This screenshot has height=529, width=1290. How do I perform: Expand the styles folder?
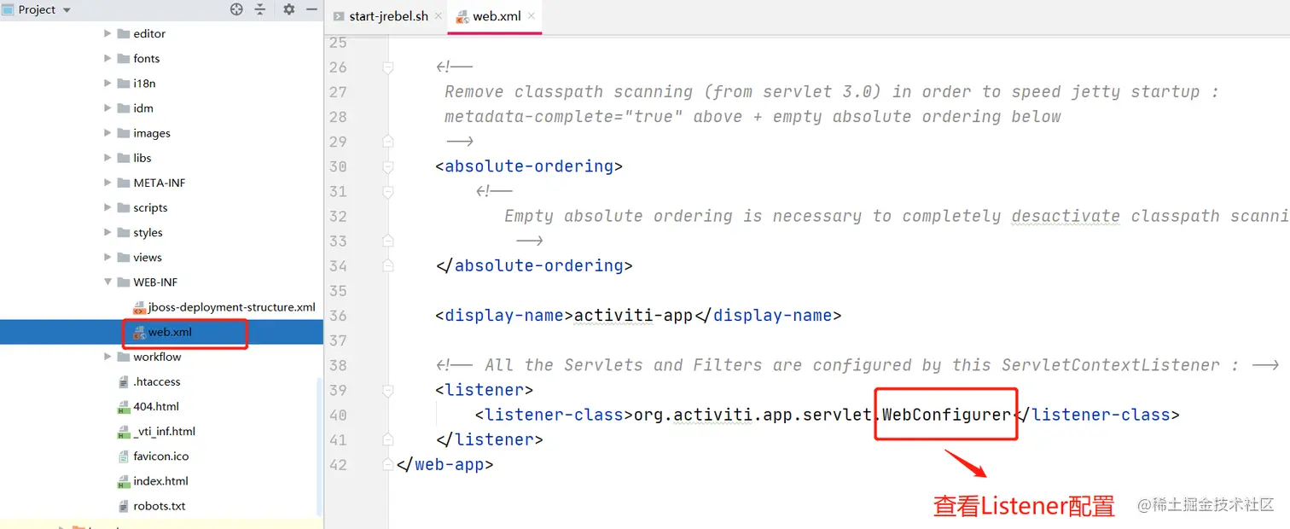pos(107,232)
